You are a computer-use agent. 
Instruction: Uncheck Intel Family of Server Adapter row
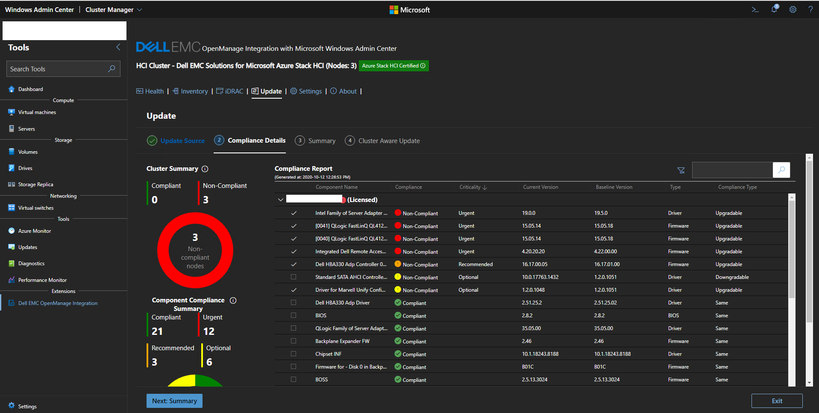pyautogui.click(x=294, y=213)
